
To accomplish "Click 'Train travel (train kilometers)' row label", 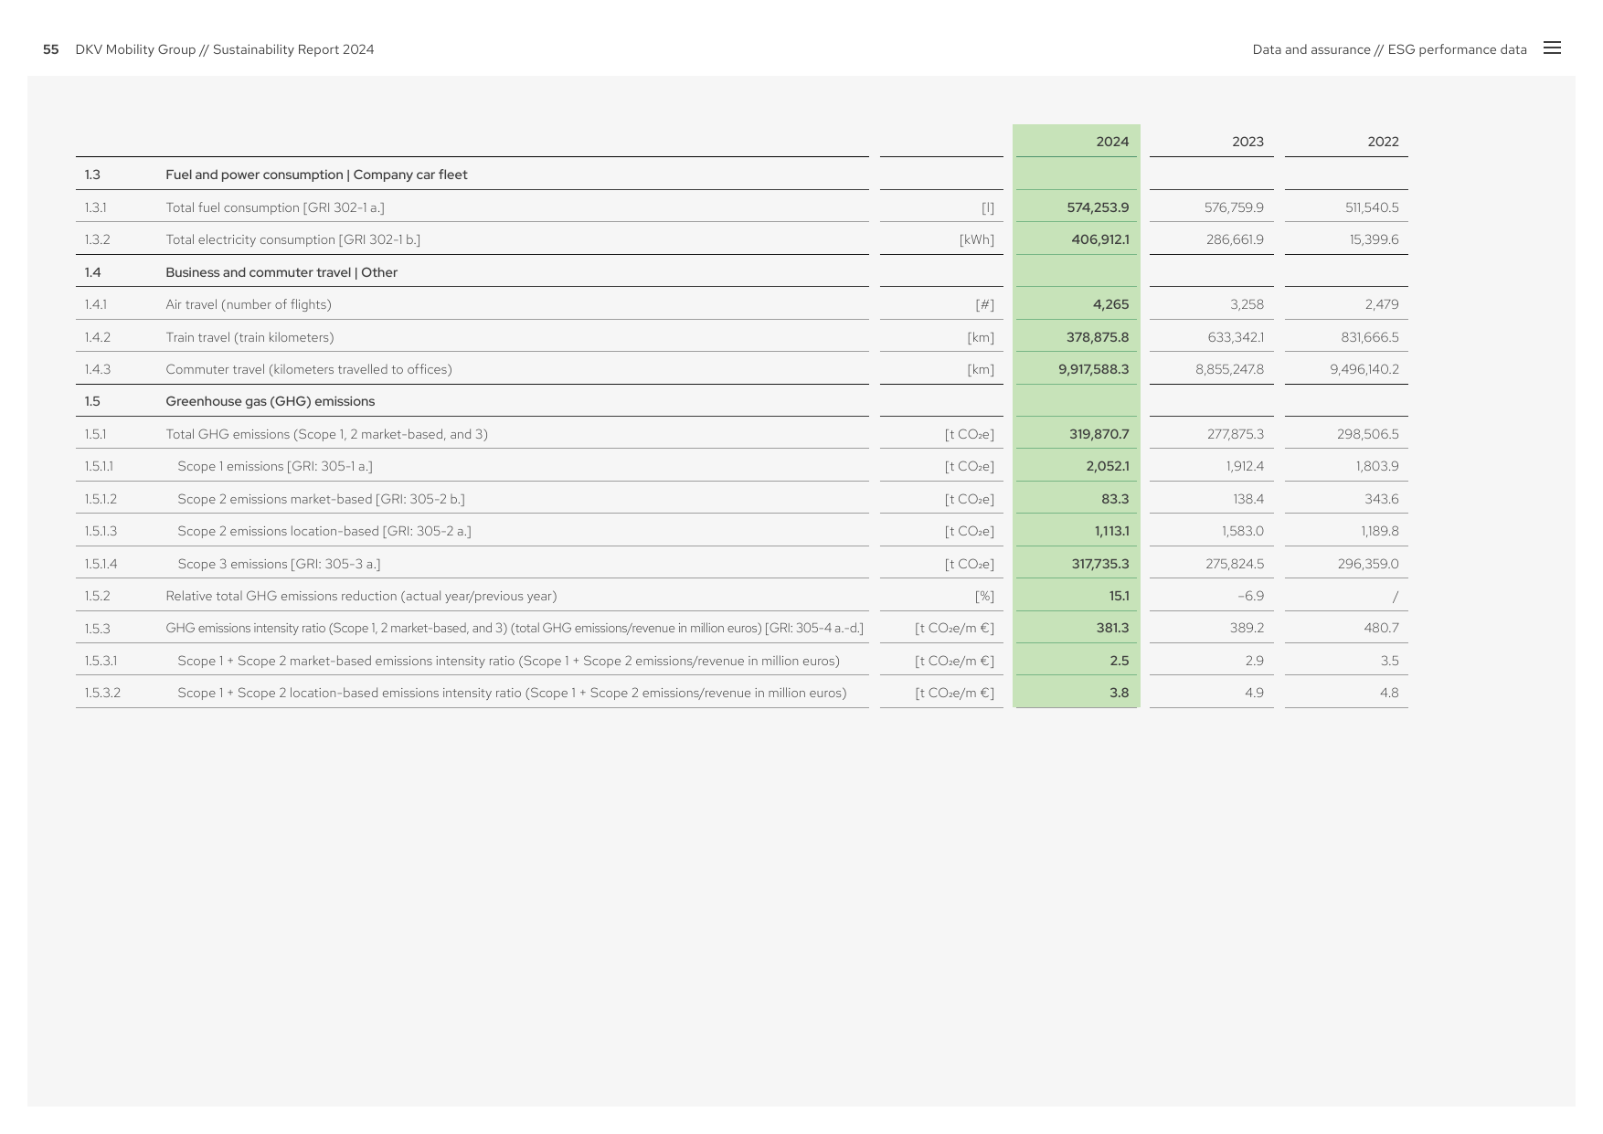I will click(x=249, y=337).
